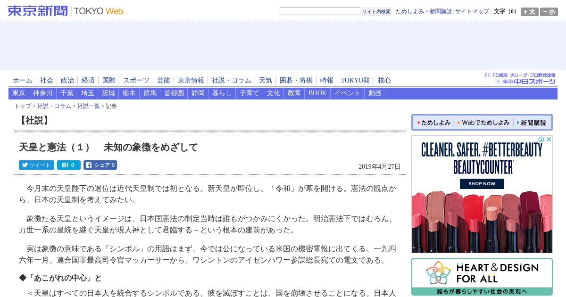
Task: Open the 経済 section
Action: coord(88,81)
